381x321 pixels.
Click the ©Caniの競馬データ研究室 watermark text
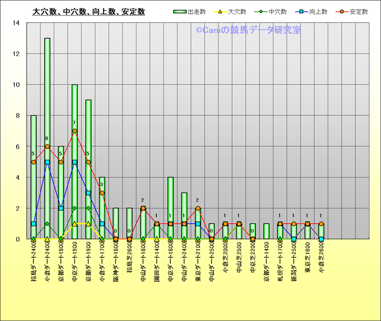[x=248, y=30]
